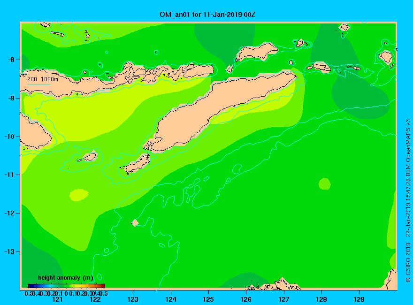Click the cyan contour line sample in legend
The height and width of the screenshot is (305, 413).
coord(39,84)
